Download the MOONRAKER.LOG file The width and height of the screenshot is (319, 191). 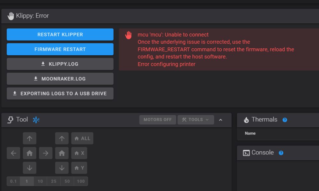(60, 79)
